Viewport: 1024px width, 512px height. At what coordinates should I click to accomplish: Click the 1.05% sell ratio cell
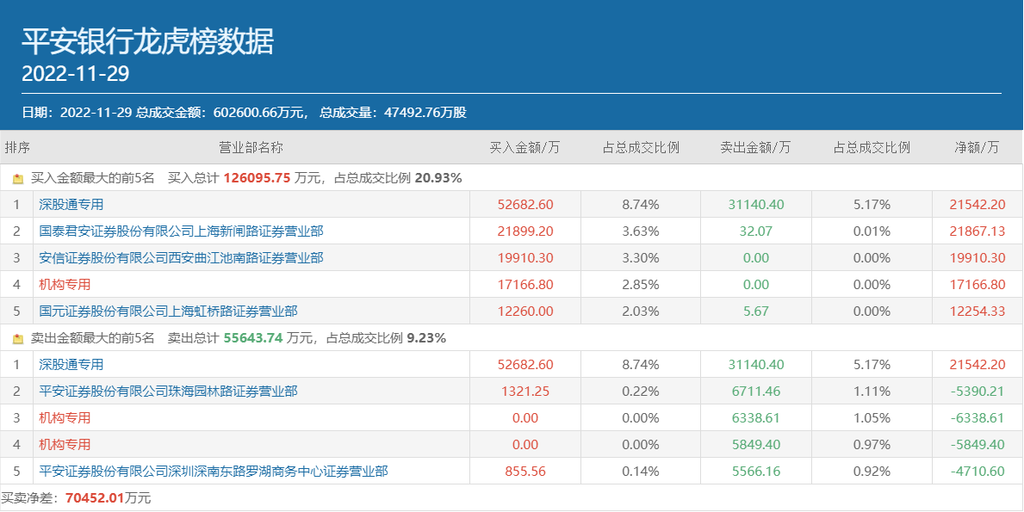(x=872, y=418)
